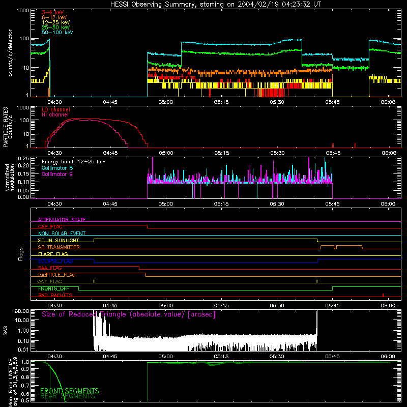The image size is (407, 407).
Task: Click the 06:00 tick below the Flags panel
Action: (x=388, y=306)
